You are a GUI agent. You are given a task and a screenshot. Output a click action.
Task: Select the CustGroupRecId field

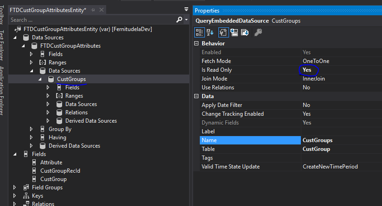(61, 171)
